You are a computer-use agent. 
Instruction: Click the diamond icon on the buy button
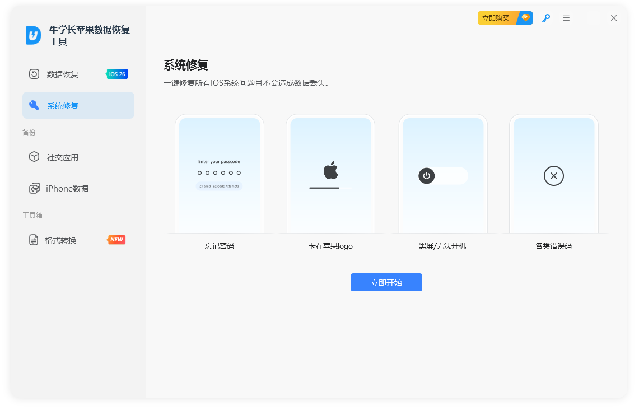coord(525,18)
